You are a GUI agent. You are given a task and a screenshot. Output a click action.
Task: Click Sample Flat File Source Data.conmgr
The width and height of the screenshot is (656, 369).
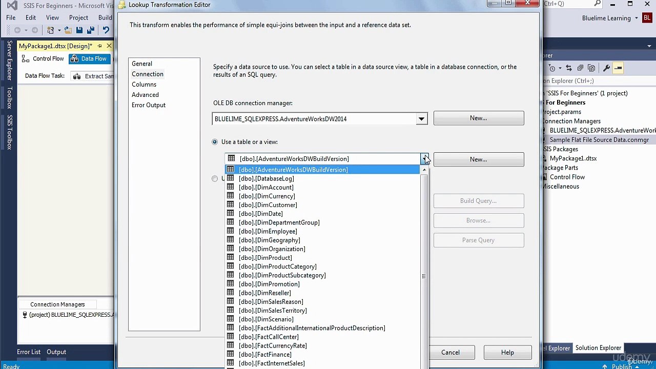(x=599, y=140)
